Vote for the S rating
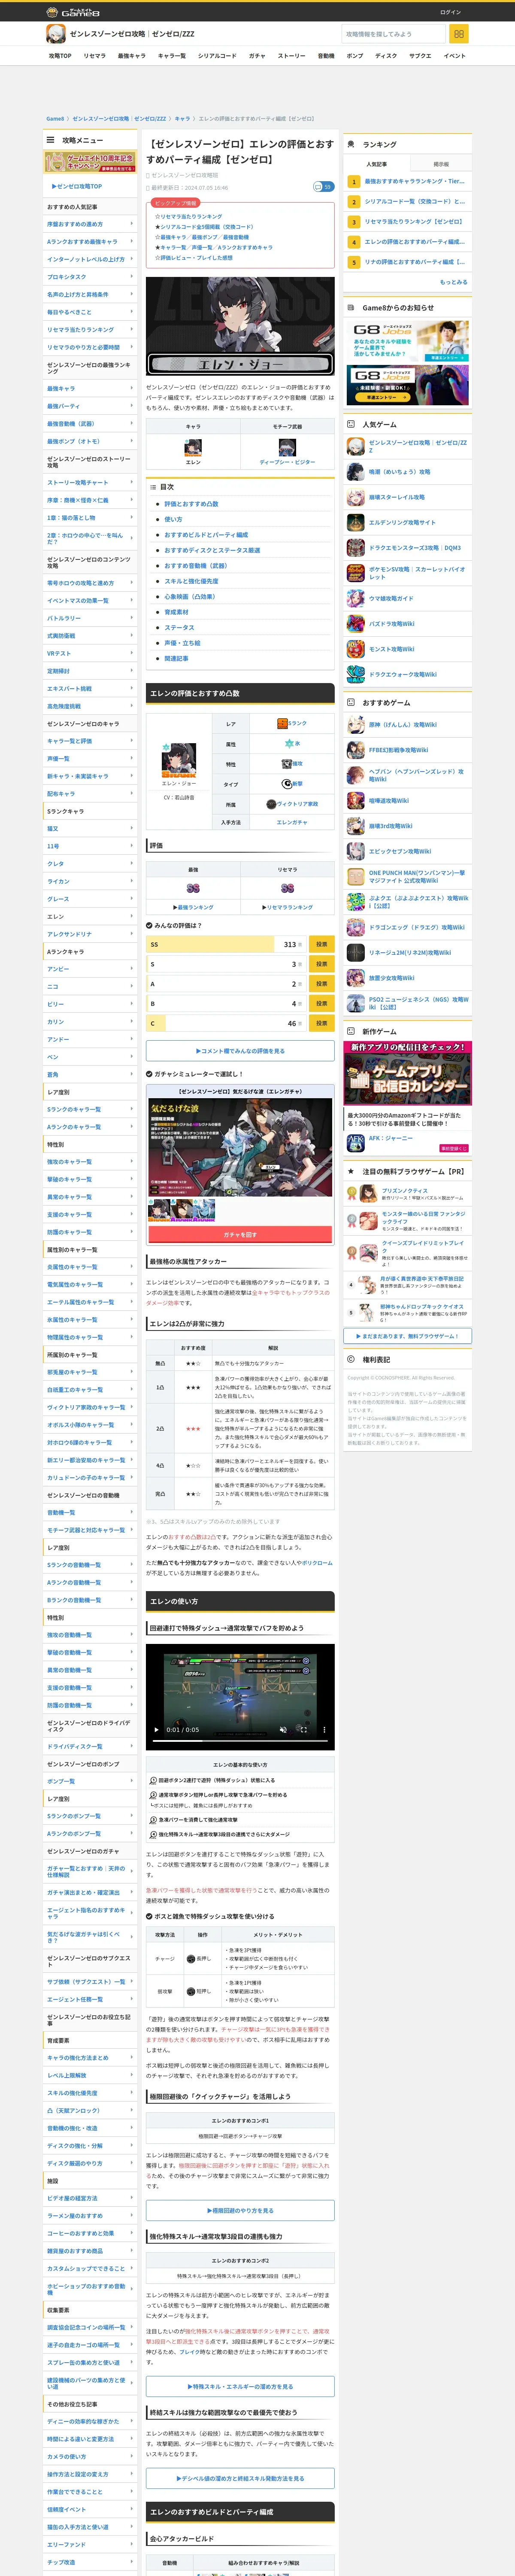 (321, 964)
